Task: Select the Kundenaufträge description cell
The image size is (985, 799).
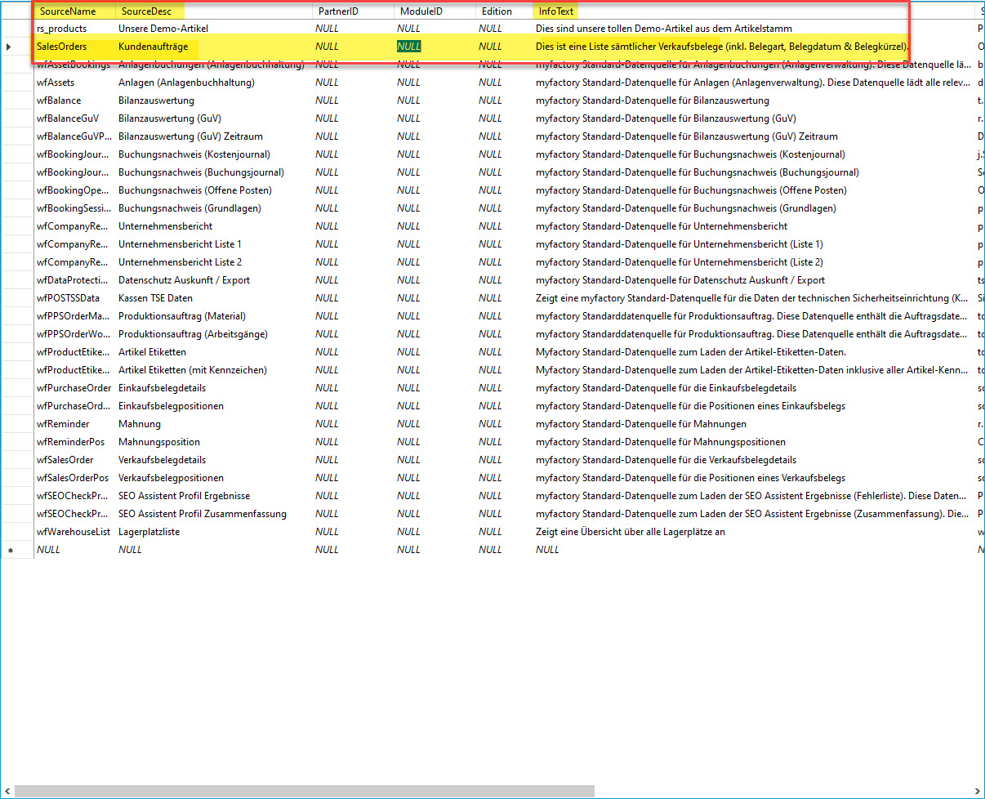Action: [154, 47]
